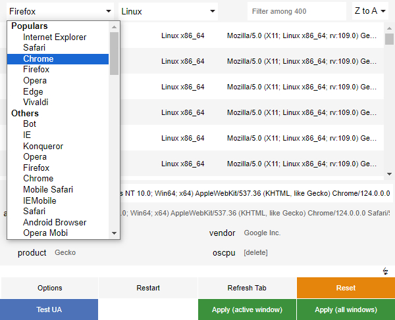Click the Populars group heading
The width and height of the screenshot is (395, 320).
pyautogui.click(x=30, y=26)
